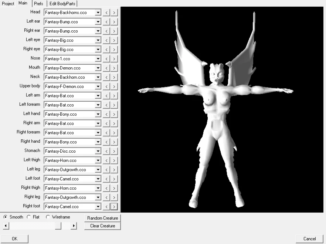This screenshot has width=326, height=244.
Task: Click the Left thigh combo box field
Action: [x=72, y=160]
